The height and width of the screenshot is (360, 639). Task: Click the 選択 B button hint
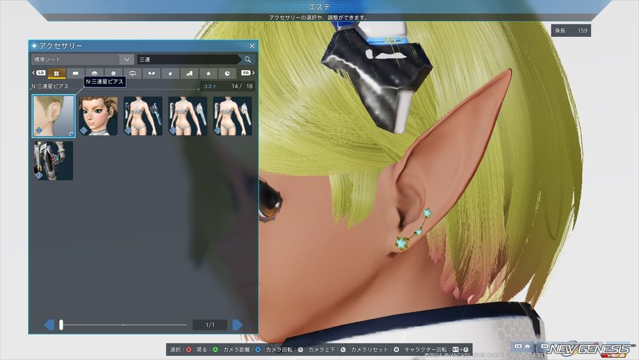pyautogui.click(x=181, y=349)
